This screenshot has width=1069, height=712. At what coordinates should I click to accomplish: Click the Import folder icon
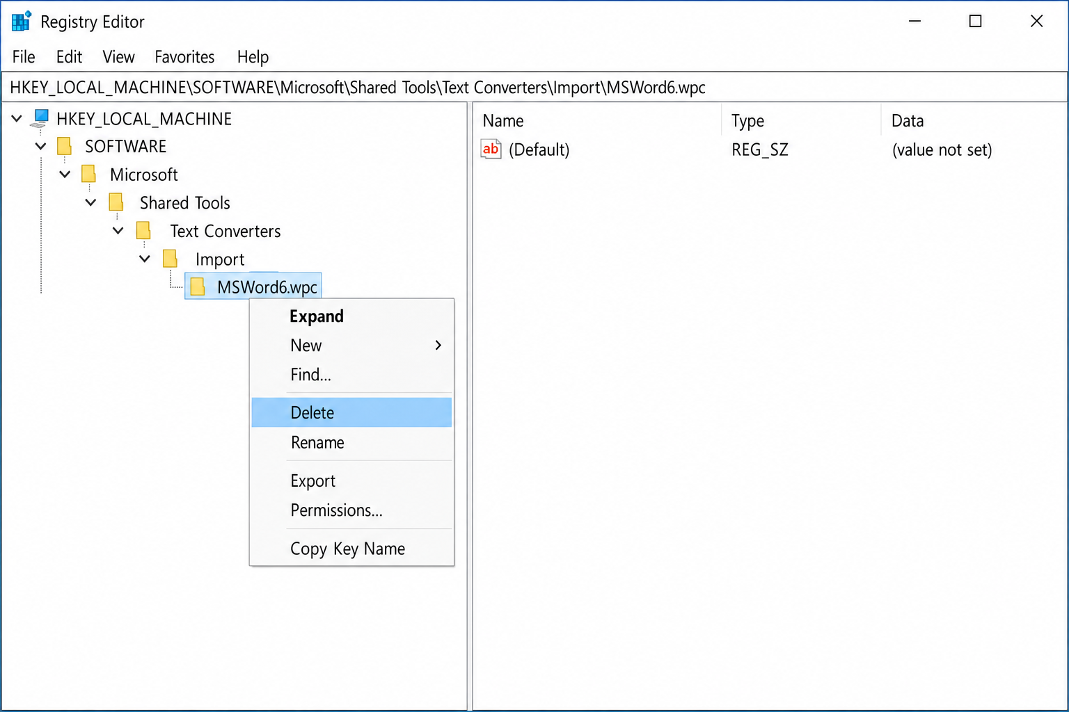pos(170,259)
